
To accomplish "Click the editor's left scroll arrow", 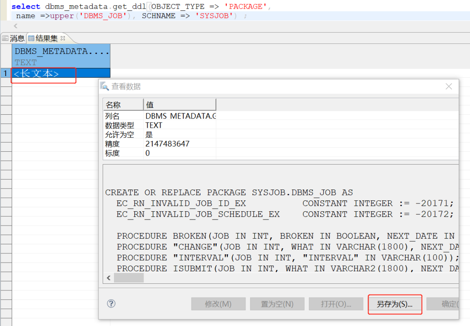I will (16, 26).
